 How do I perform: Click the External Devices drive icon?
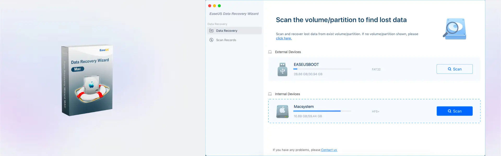270,52
